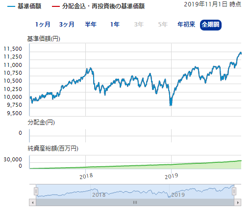This screenshot has height=212, width=251.
Task: Click the left range-selector handle
Action: (x=36, y=191)
